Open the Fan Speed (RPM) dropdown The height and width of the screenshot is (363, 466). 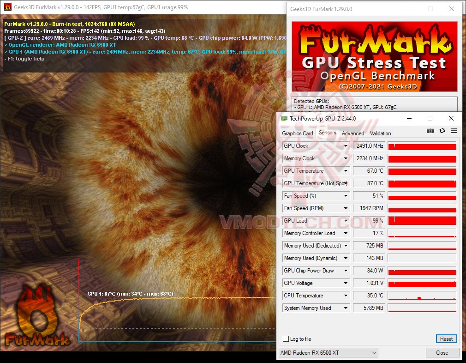(x=346, y=208)
